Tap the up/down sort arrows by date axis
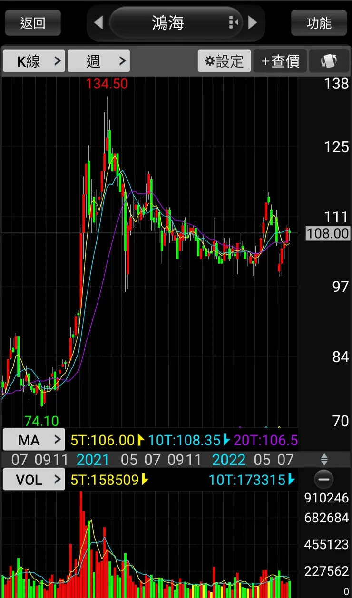 click(x=324, y=460)
